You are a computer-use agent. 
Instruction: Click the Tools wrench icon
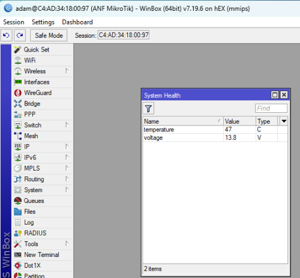pyautogui.click(x=17, y=244)
